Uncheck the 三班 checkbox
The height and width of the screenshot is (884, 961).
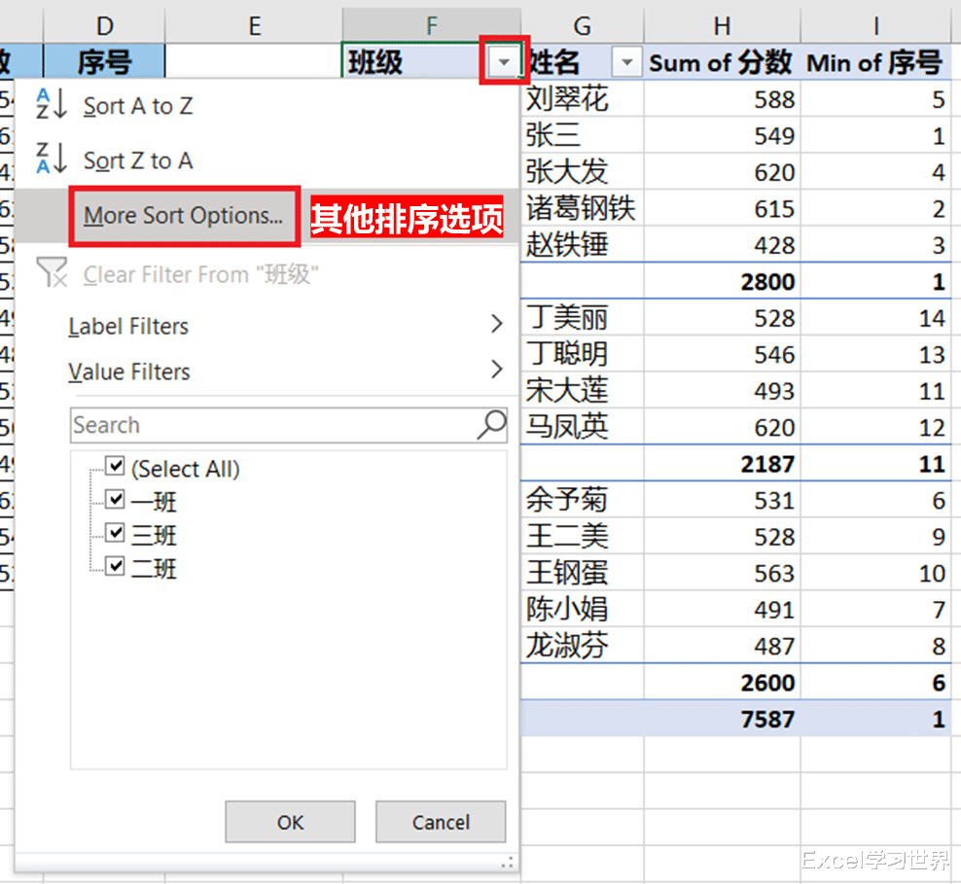pos(115,532)
